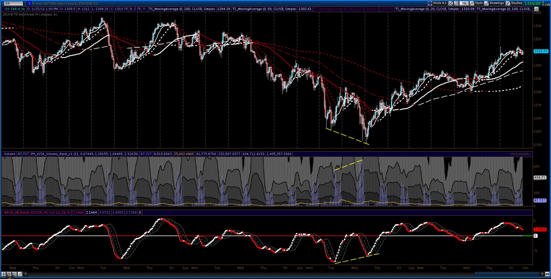Expand the bottom panel chevron
Screen dimensions: 551x279
pos(10,278)
